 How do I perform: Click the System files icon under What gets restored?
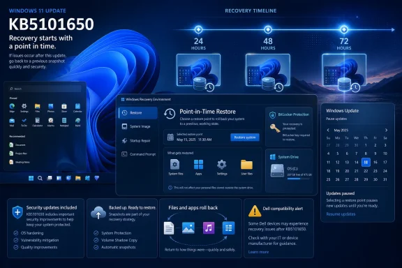coord(175,165)
